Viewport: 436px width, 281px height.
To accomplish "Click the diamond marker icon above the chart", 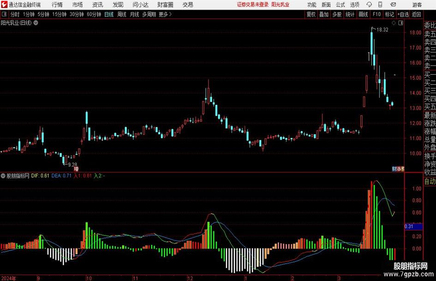I will click(x=394, y=23).
